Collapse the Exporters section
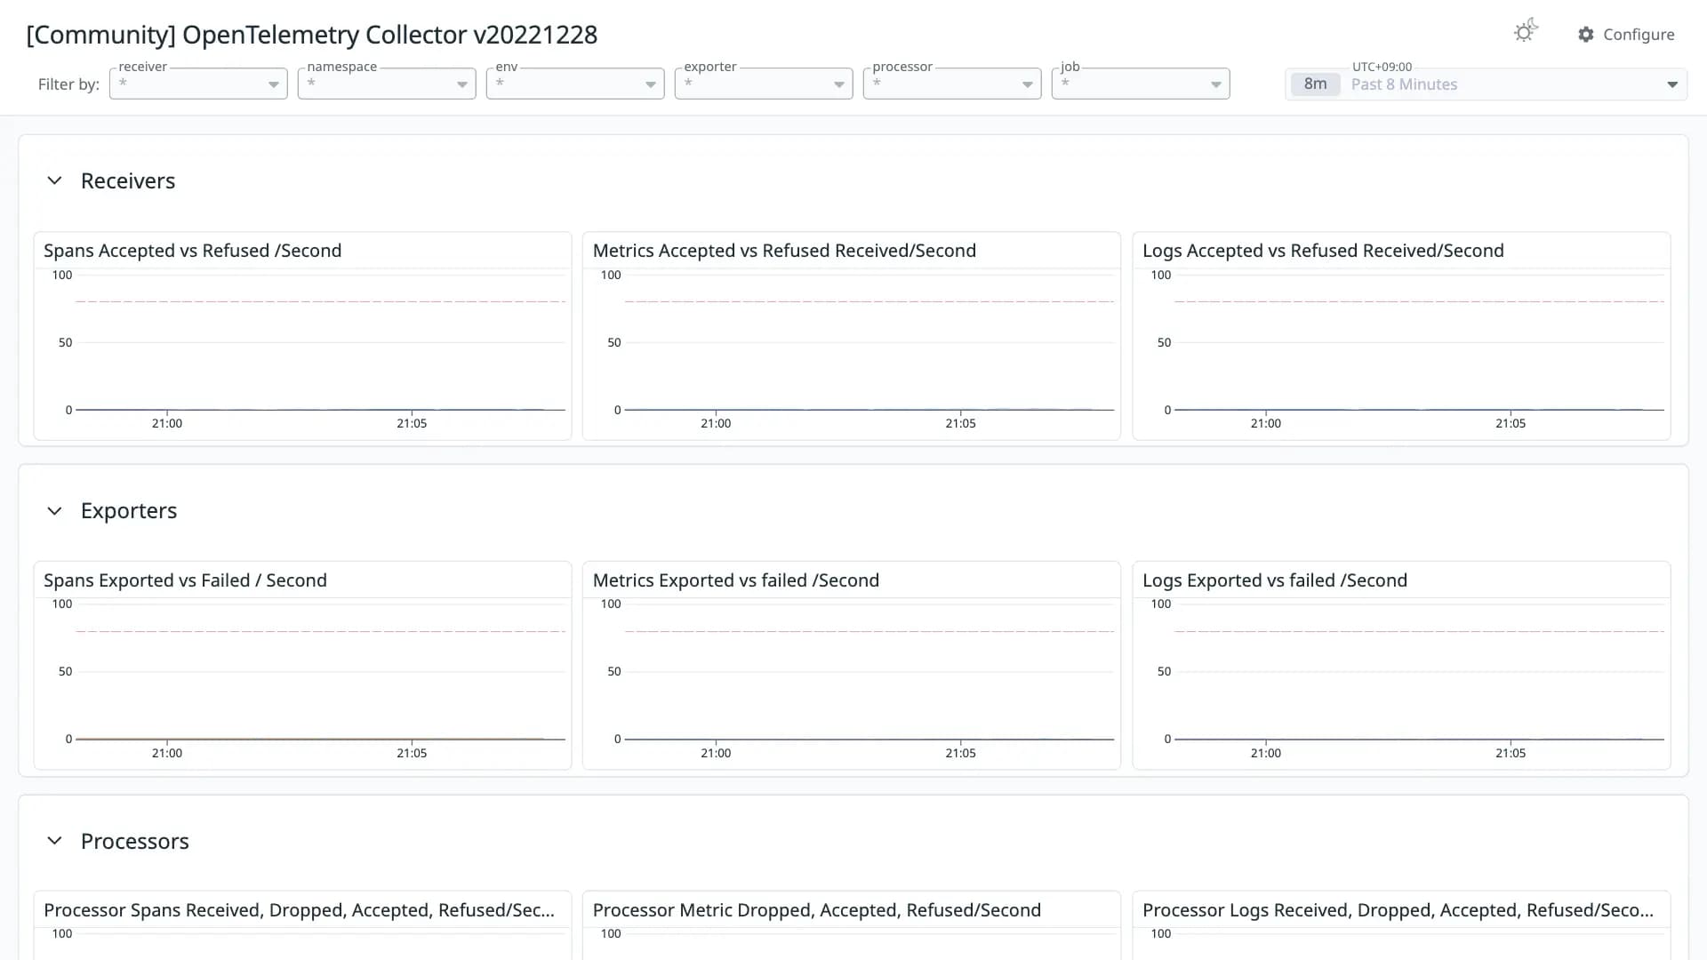The height and width of the screenshot is (960, 1707). click(x=54, y=511)
